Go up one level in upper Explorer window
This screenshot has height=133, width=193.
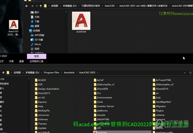pos(41,6)
